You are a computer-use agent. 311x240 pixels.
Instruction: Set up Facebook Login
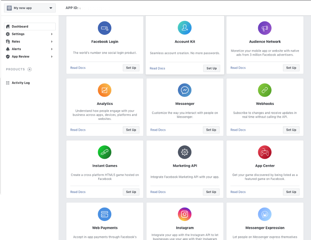[131, 68]
